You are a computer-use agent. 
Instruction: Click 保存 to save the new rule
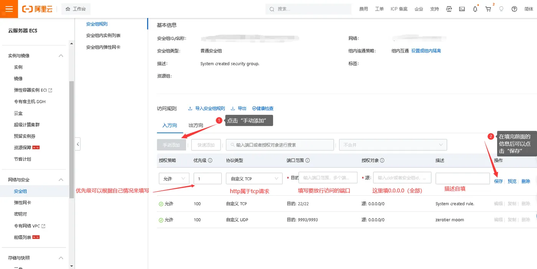click(498, 181)
